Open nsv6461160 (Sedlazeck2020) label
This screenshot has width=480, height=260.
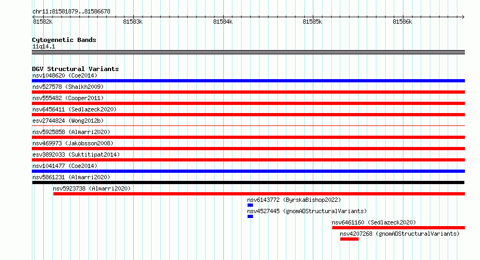374,222
